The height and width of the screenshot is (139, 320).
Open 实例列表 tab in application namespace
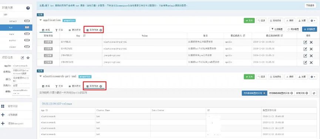(x=94, y=30)
